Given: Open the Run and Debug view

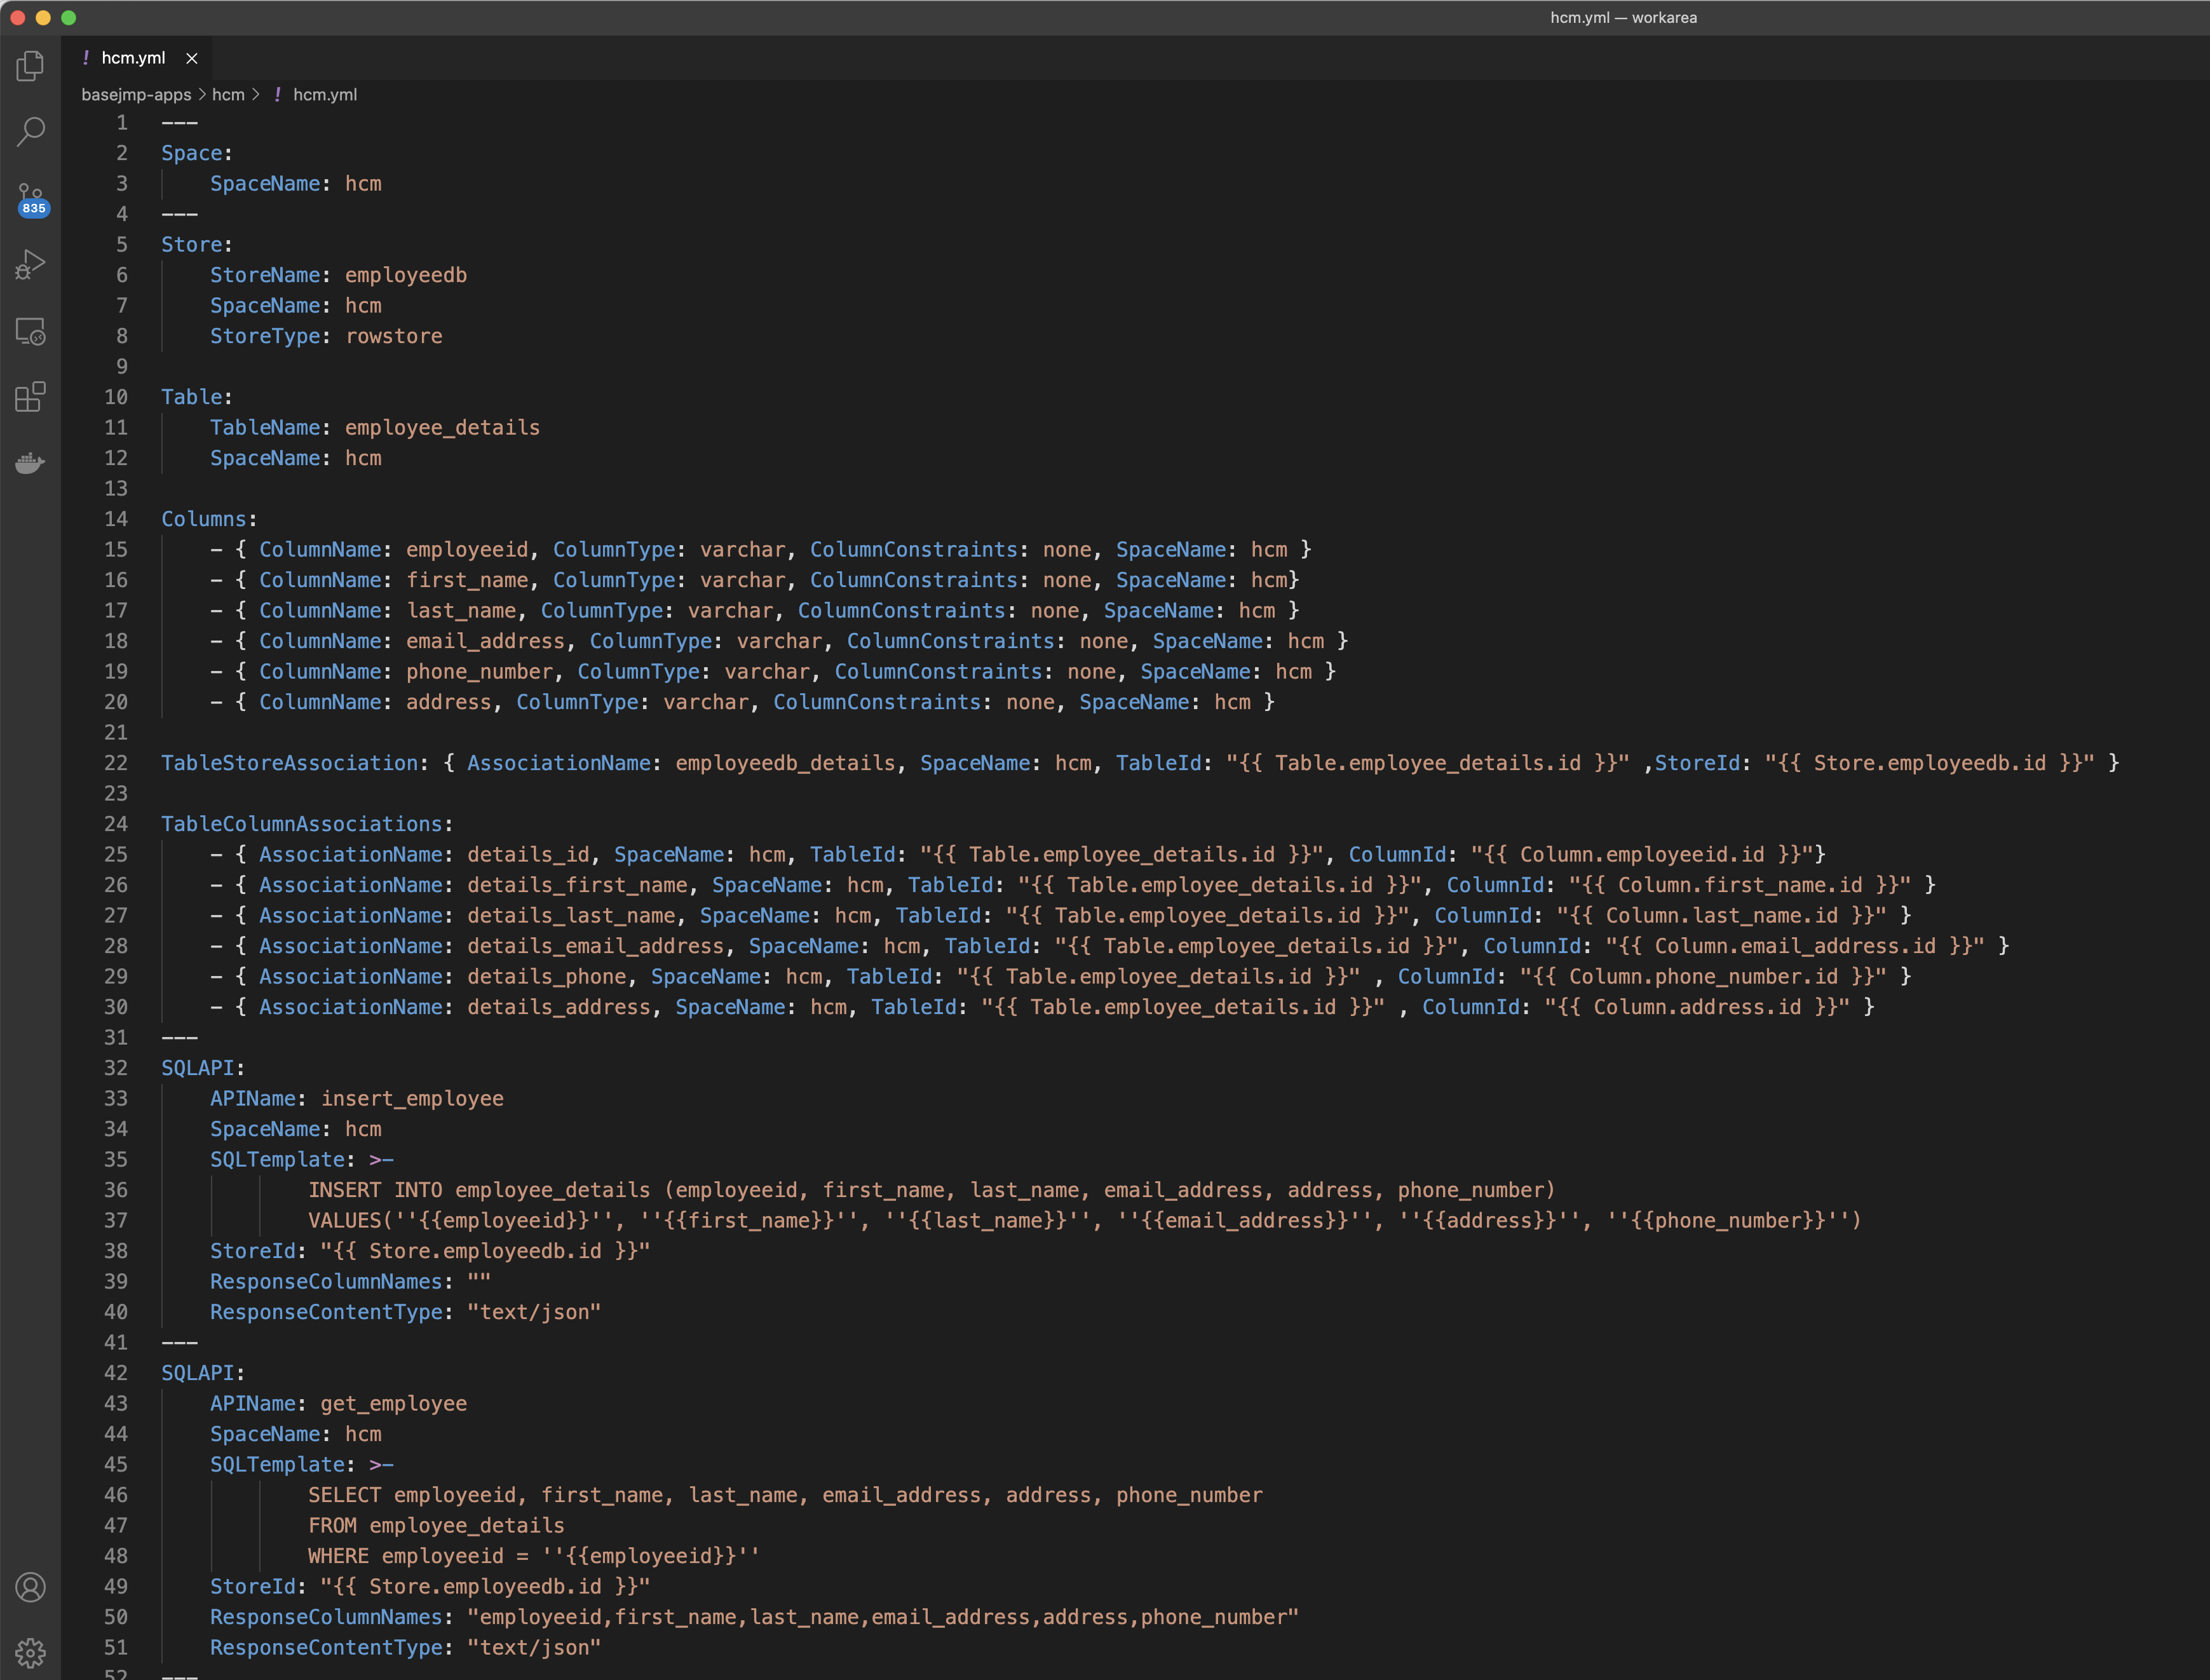Looking at the screenshot, I should 30,265.
